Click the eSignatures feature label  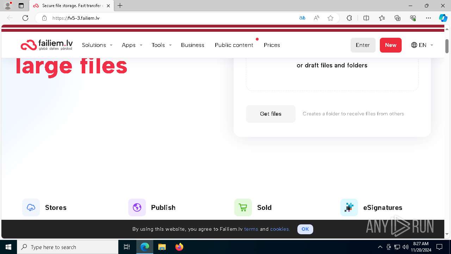383,207
